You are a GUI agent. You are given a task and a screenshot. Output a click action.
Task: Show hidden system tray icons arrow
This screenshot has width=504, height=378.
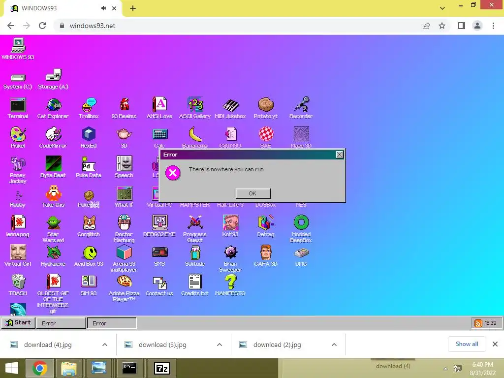coord(445,369)
